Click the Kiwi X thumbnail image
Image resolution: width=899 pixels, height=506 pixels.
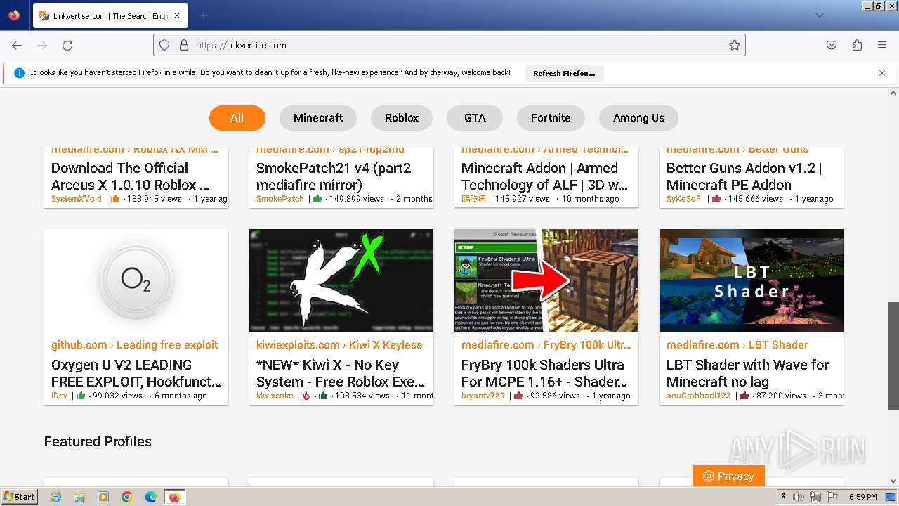(341, 280)
